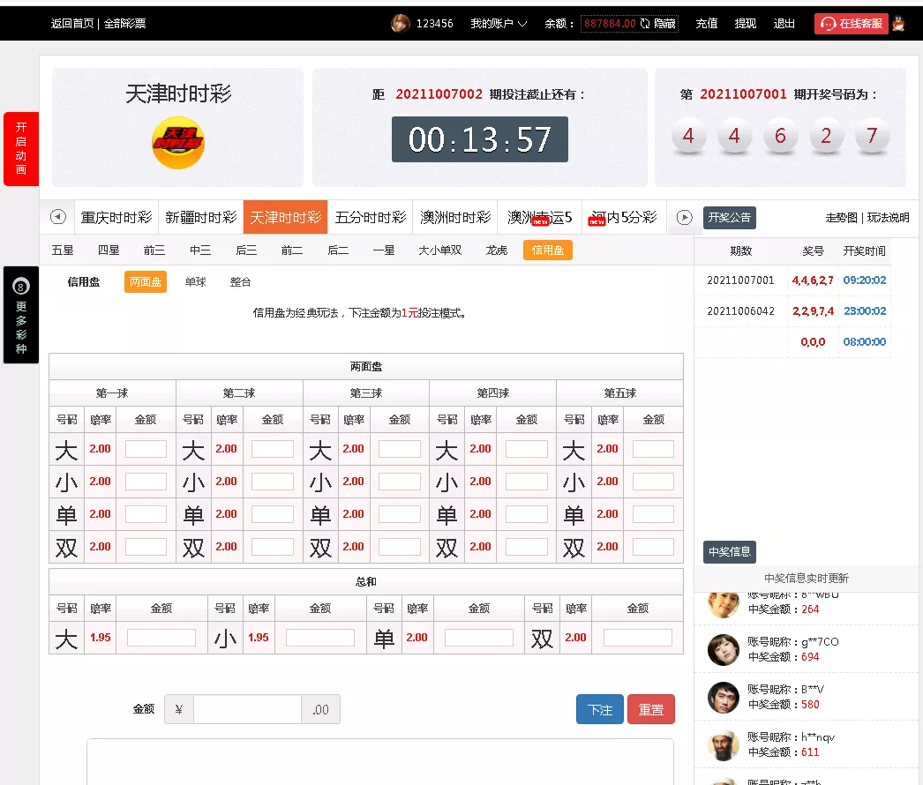
Task: Click the 在线客服 headset customer service icon
Action: 828,23
